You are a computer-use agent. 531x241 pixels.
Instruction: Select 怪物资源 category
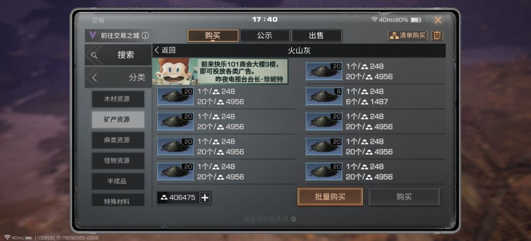coord(118,161)
